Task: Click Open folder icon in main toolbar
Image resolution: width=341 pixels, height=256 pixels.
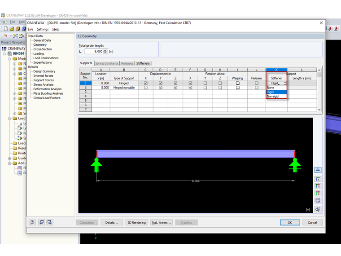Action: pyautogui.click(x=12, y=29)
